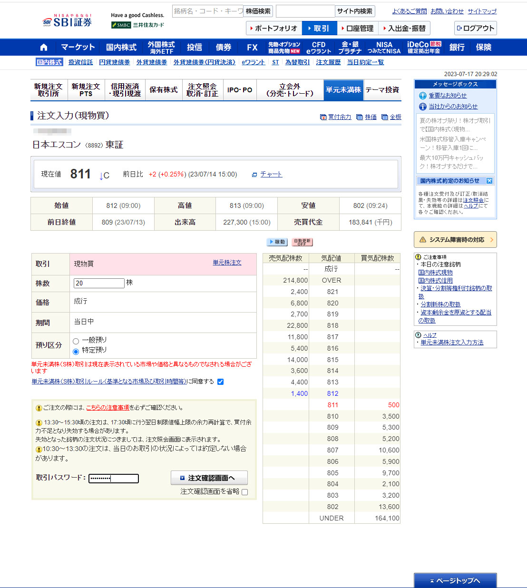
Task: Enable 注文確認画面を省略 checkbox
Action: [x=245, y=492]
